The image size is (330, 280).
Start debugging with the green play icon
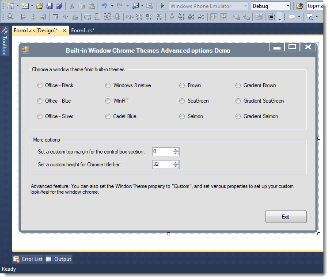coord(162,6)
